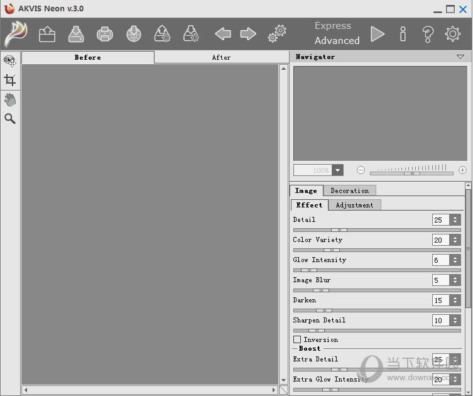Select the Zoom magnifier tool
Image resolution: width=473 pixels, height=396 pixels.
coord(9,119)
